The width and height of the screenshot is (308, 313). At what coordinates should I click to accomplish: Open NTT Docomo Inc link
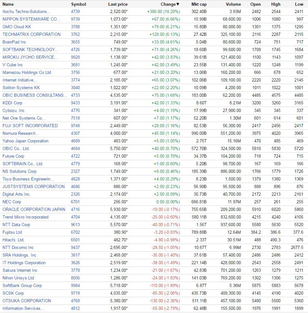click(18, 248)
